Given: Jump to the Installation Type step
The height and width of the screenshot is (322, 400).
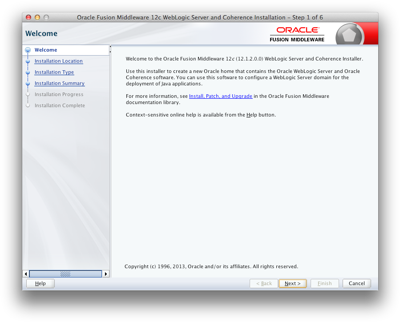Looking at the screenshot, I should coord(54,72).
